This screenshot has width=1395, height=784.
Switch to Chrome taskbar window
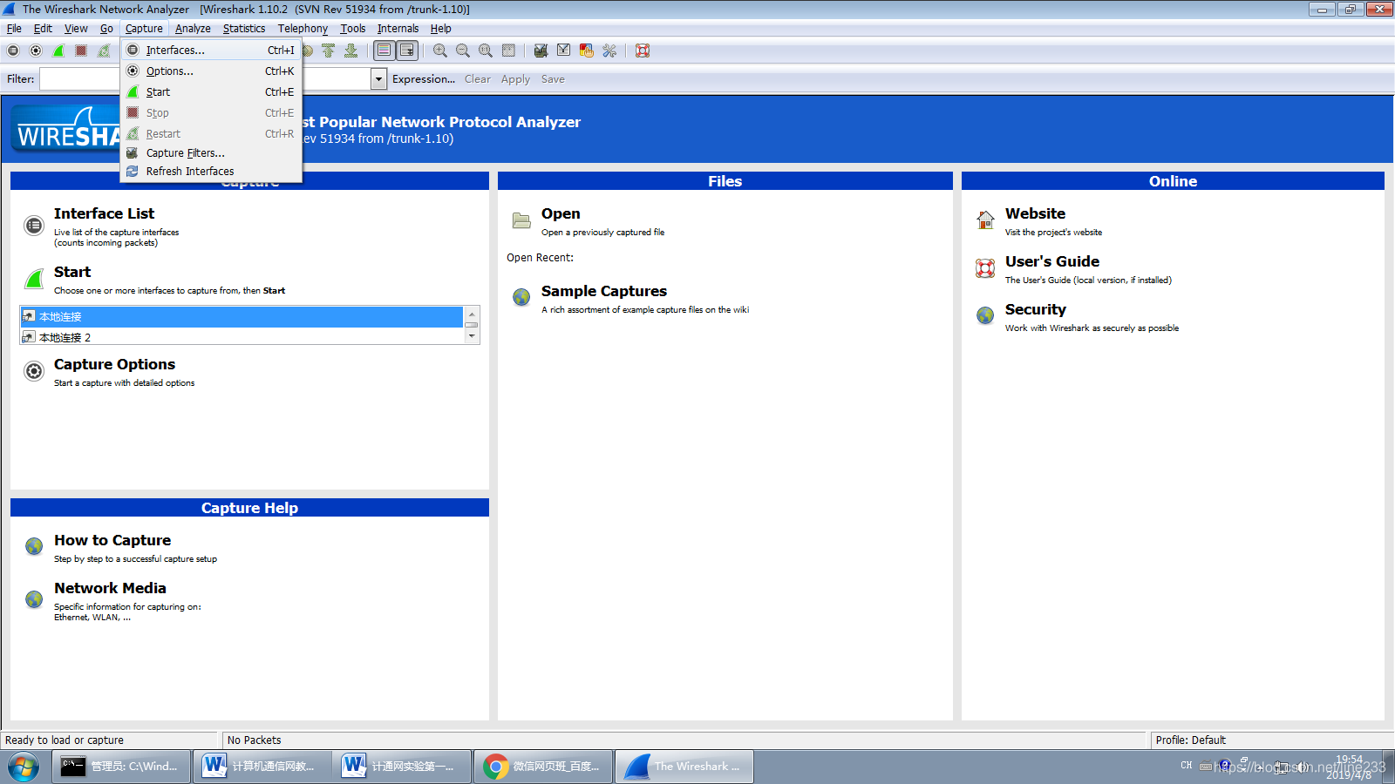[x=543, y=767]
